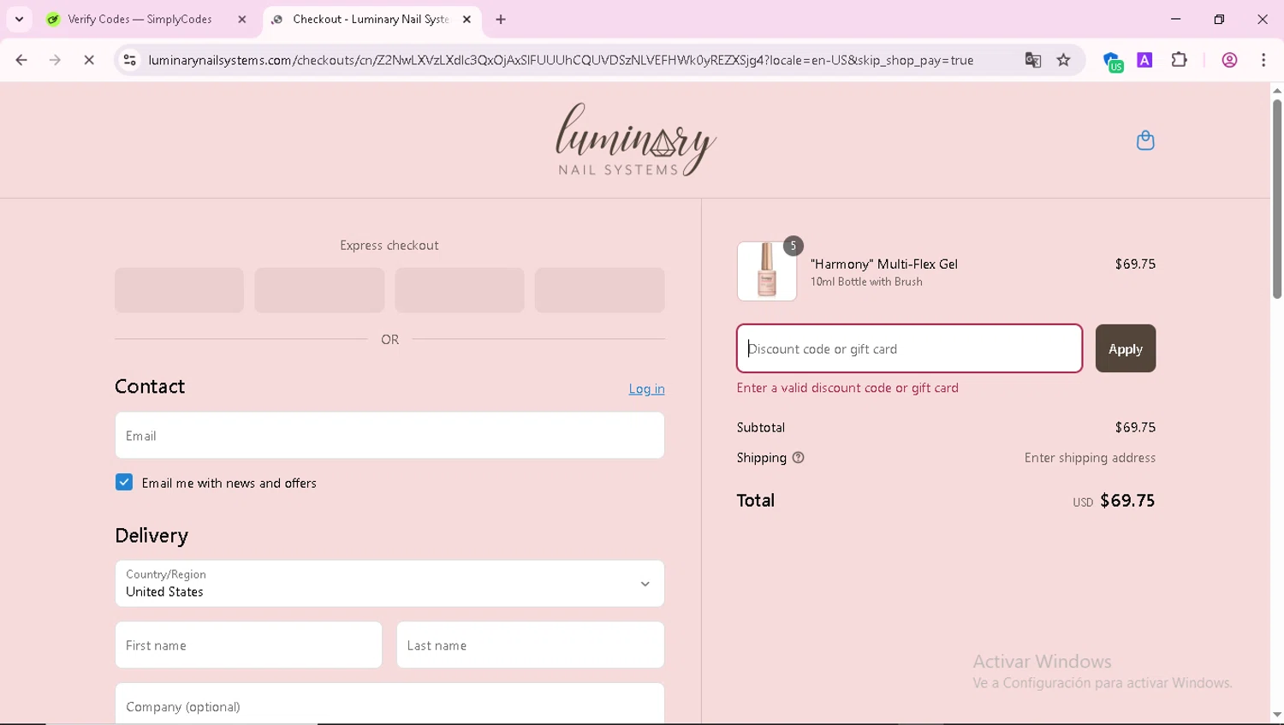1284x725 pixels.
Task: Follow the Log in link
Action: (x=646, y=389)
